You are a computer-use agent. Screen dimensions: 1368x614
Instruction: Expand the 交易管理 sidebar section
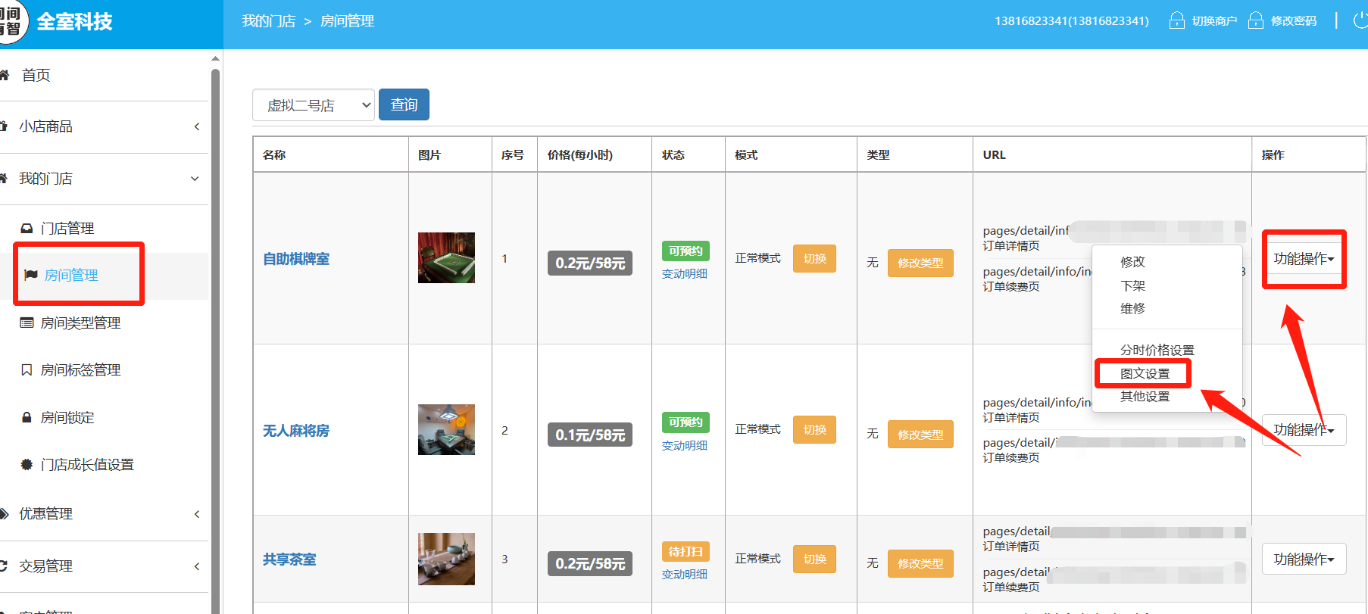(102, 566)
